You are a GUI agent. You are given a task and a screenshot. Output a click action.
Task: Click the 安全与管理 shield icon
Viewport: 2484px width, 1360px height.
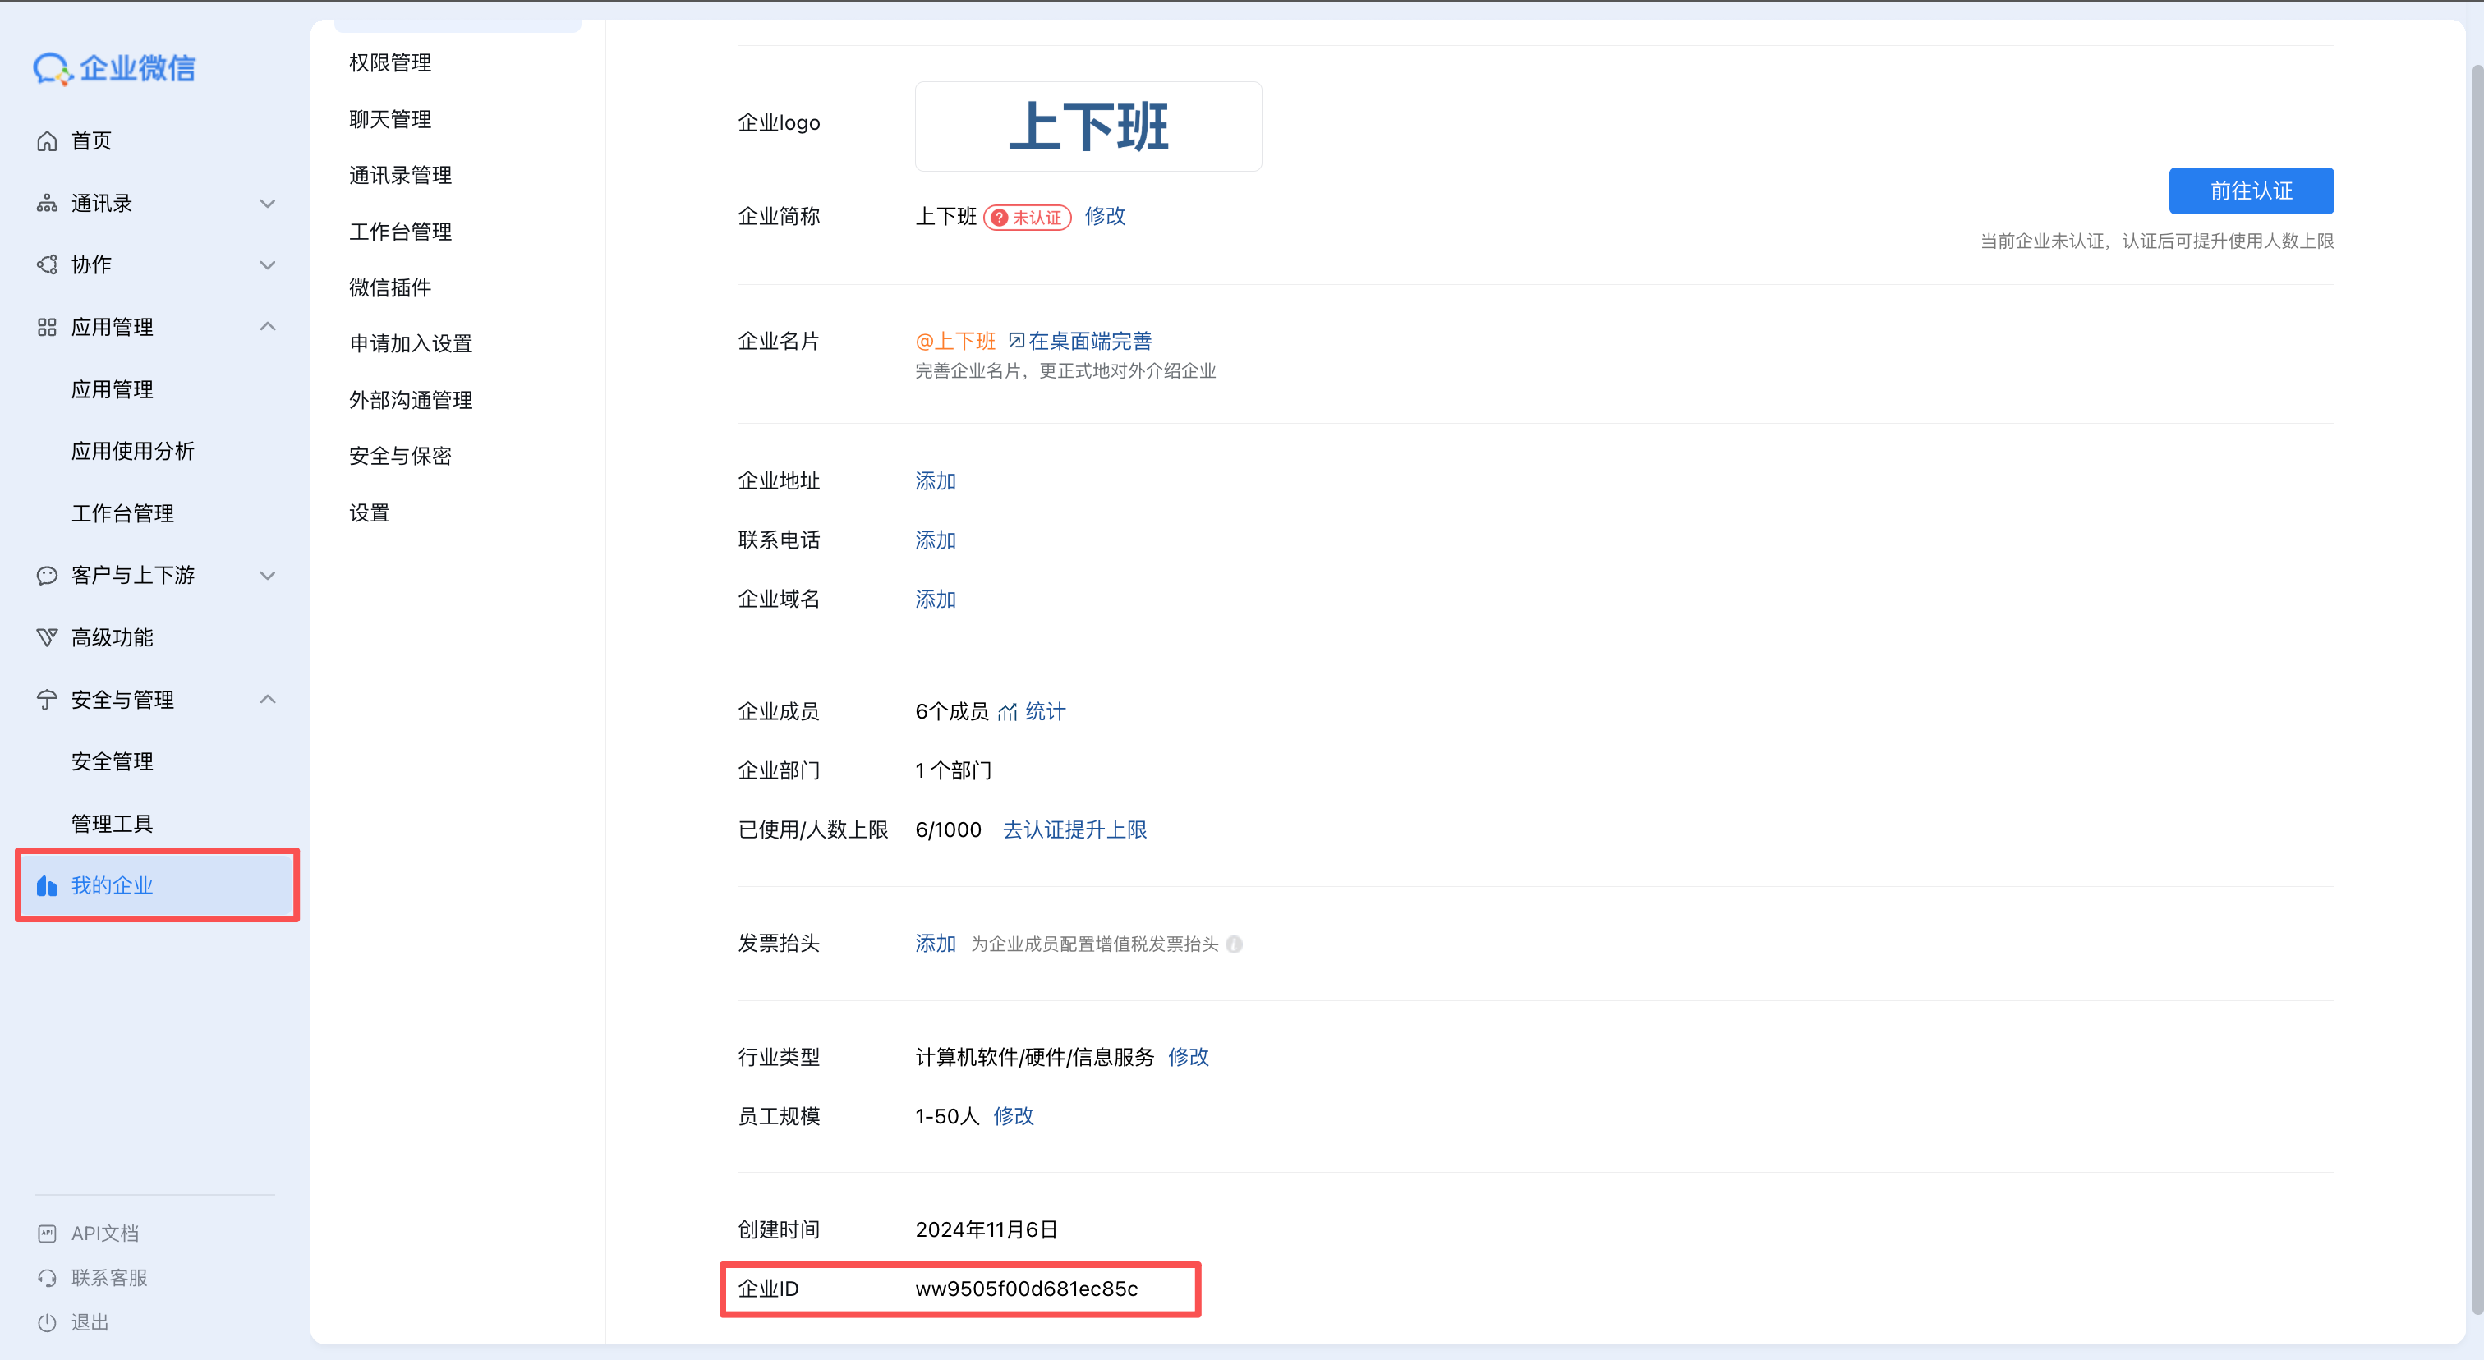46,700
